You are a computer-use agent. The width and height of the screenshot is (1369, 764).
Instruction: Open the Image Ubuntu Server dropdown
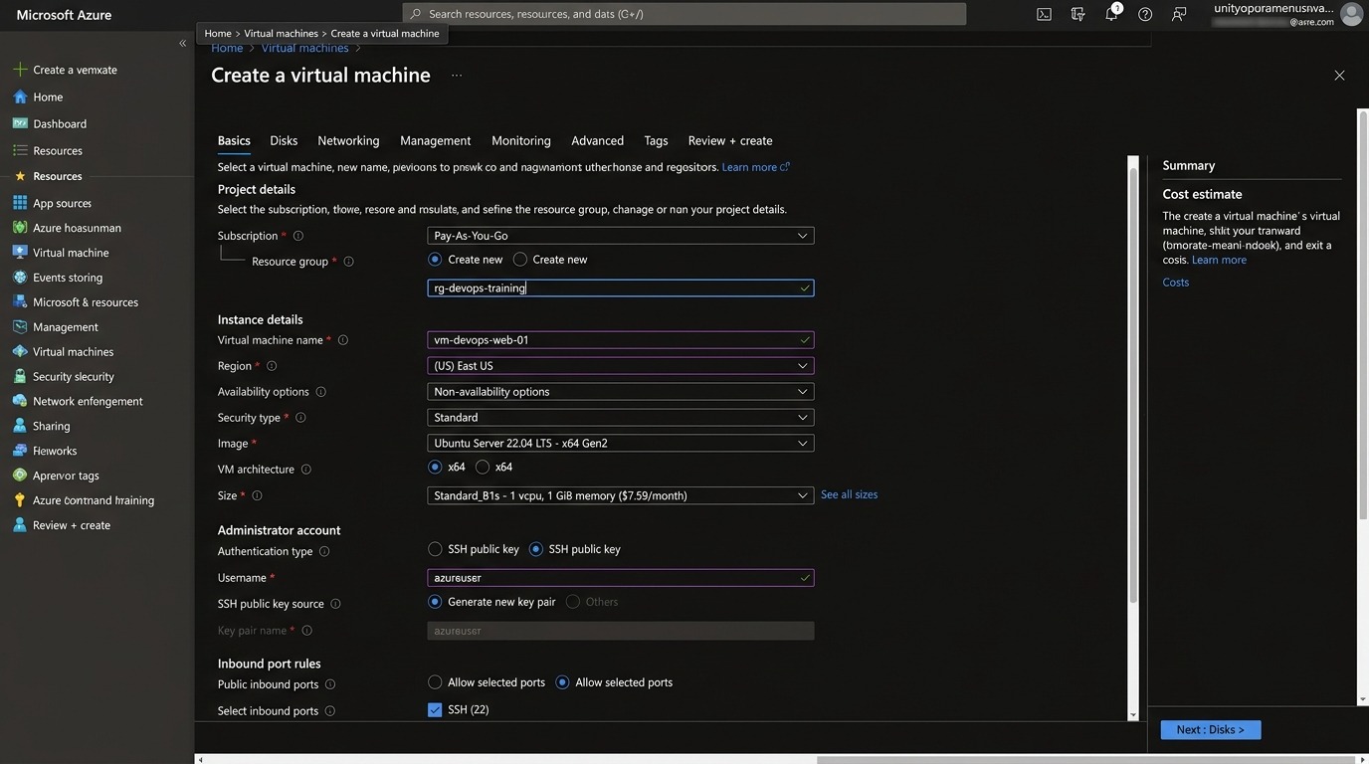tap(621, 444)
